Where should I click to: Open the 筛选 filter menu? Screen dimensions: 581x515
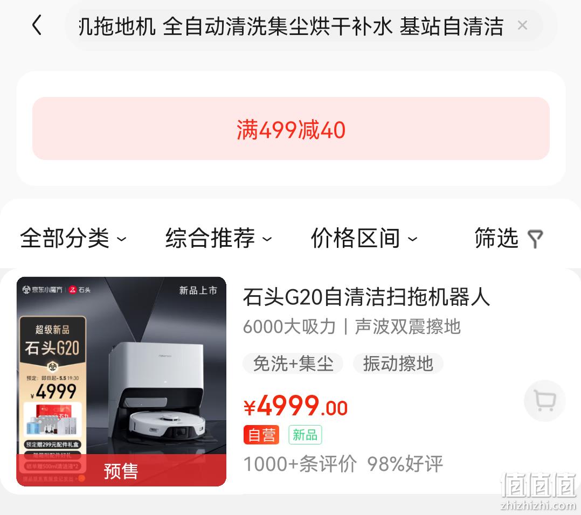(509, 238)
